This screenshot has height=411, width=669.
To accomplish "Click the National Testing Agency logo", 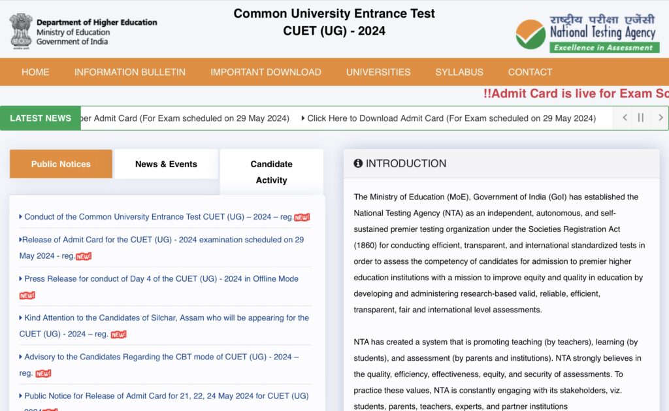I will 587,34.
